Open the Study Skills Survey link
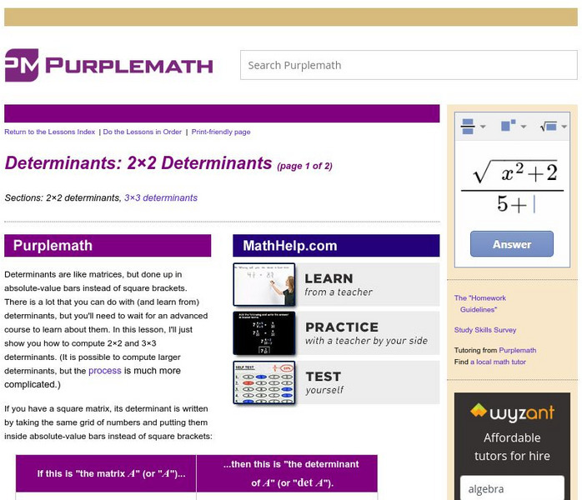 [485, 330]
